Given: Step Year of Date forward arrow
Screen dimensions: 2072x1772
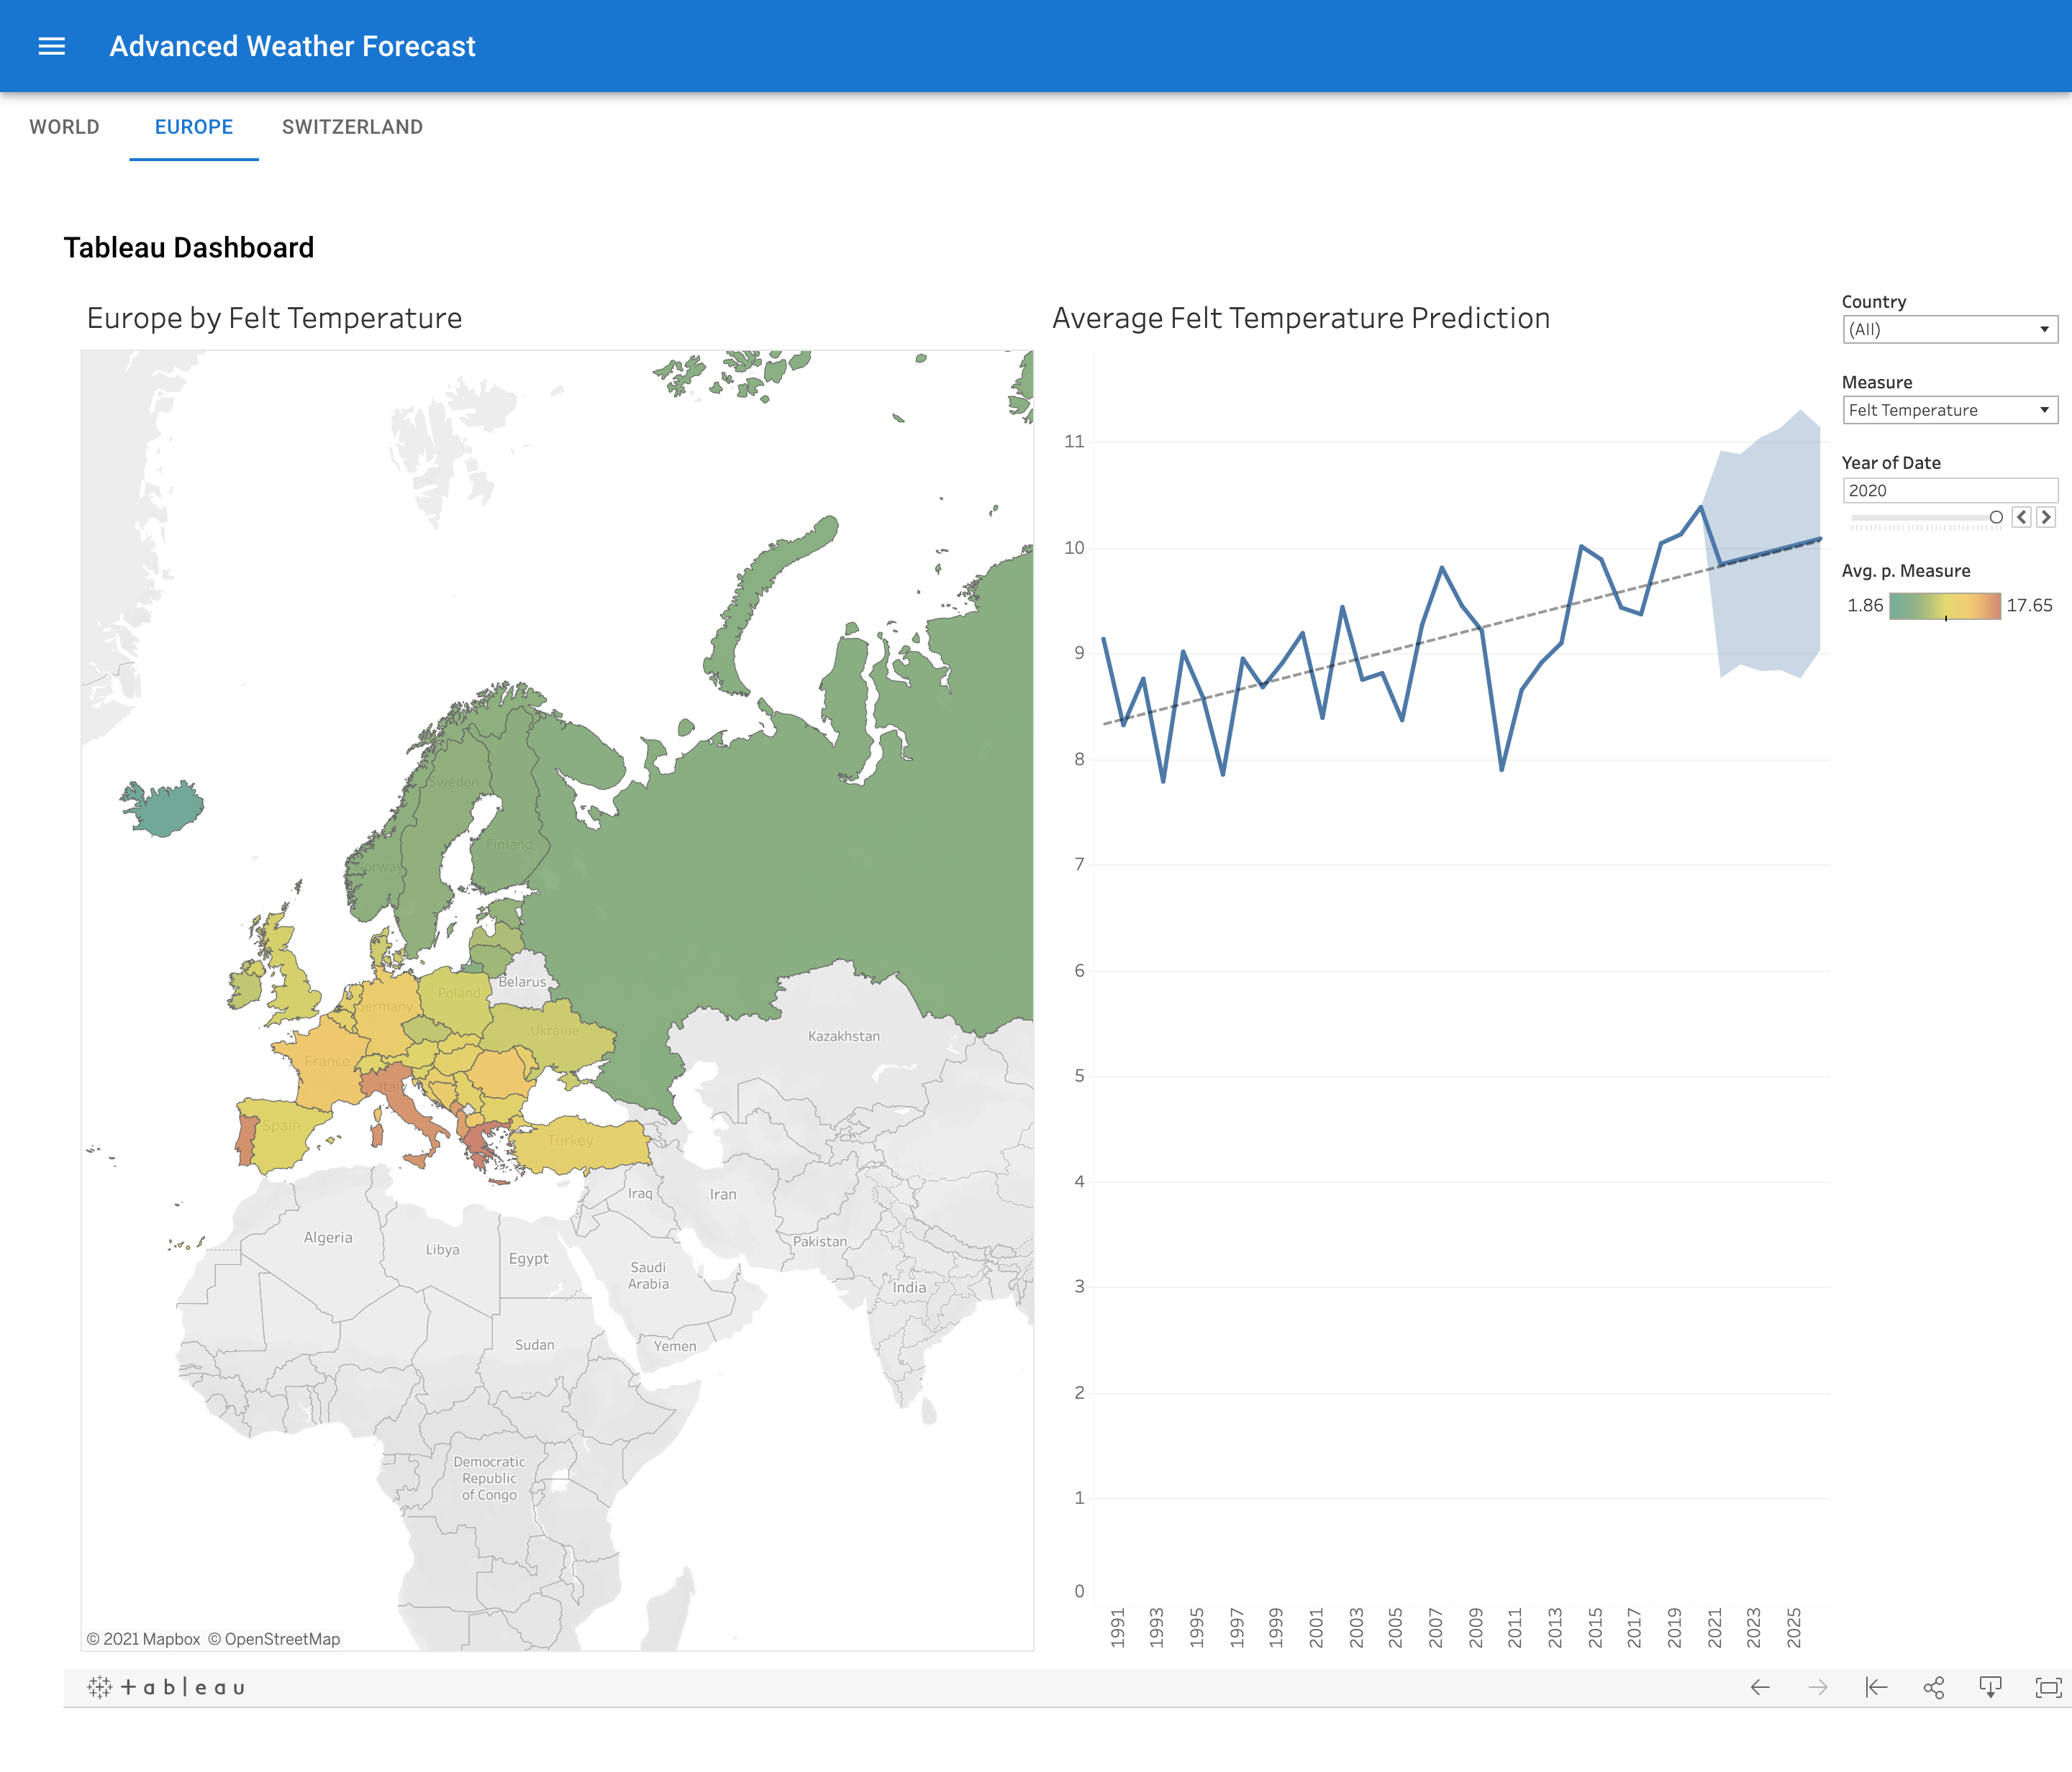Looking at the screenshot, I should (x=2046, y=516).
